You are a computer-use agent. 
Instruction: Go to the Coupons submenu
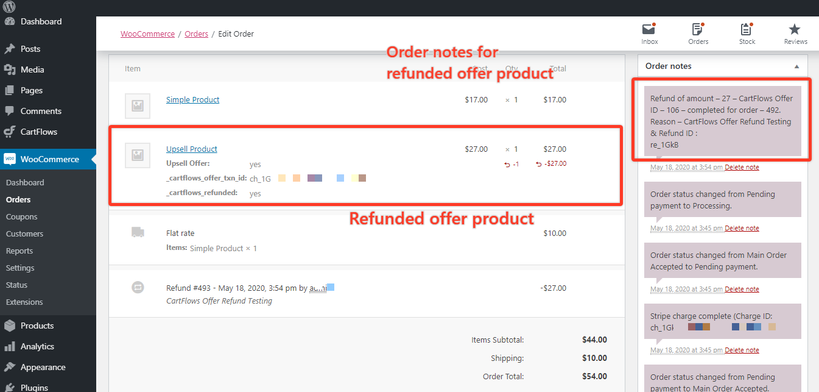21,216
